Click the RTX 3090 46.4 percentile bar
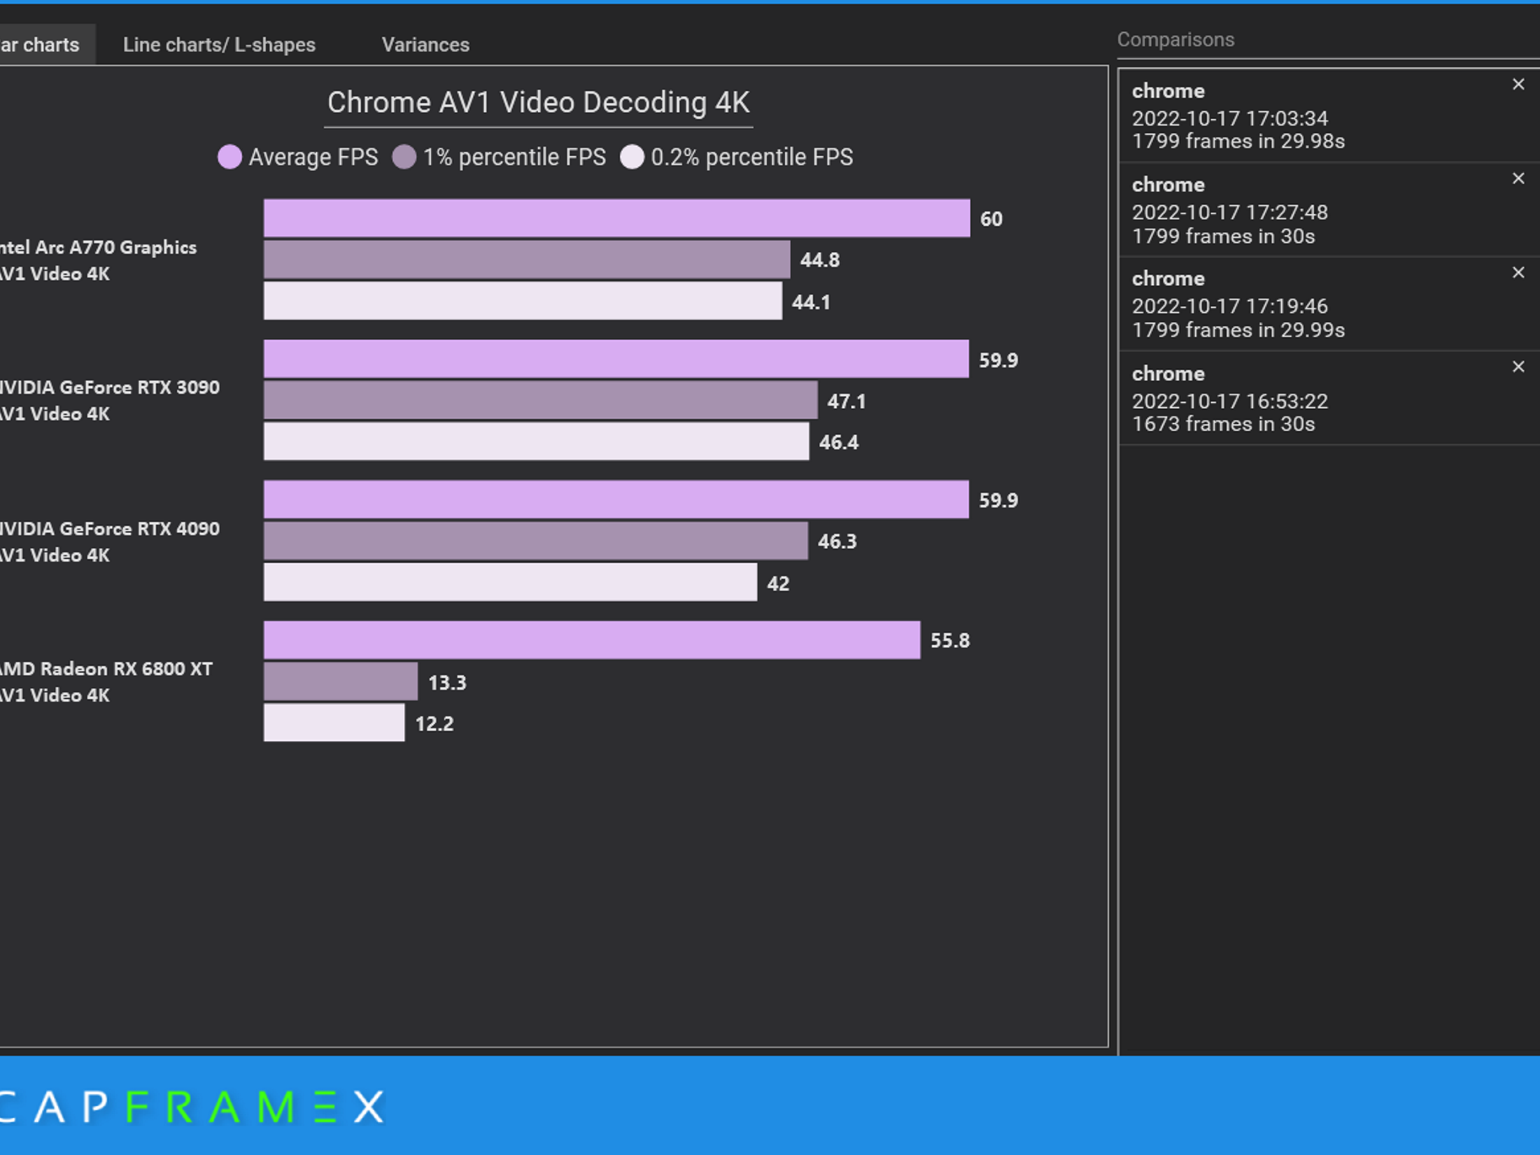The image size is (1540, 1155). [536, 442]
